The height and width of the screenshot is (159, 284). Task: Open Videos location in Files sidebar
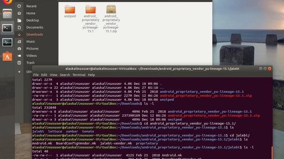[32, 56]
